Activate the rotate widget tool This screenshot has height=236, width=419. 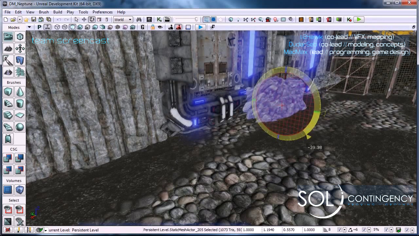pos(92,20)
